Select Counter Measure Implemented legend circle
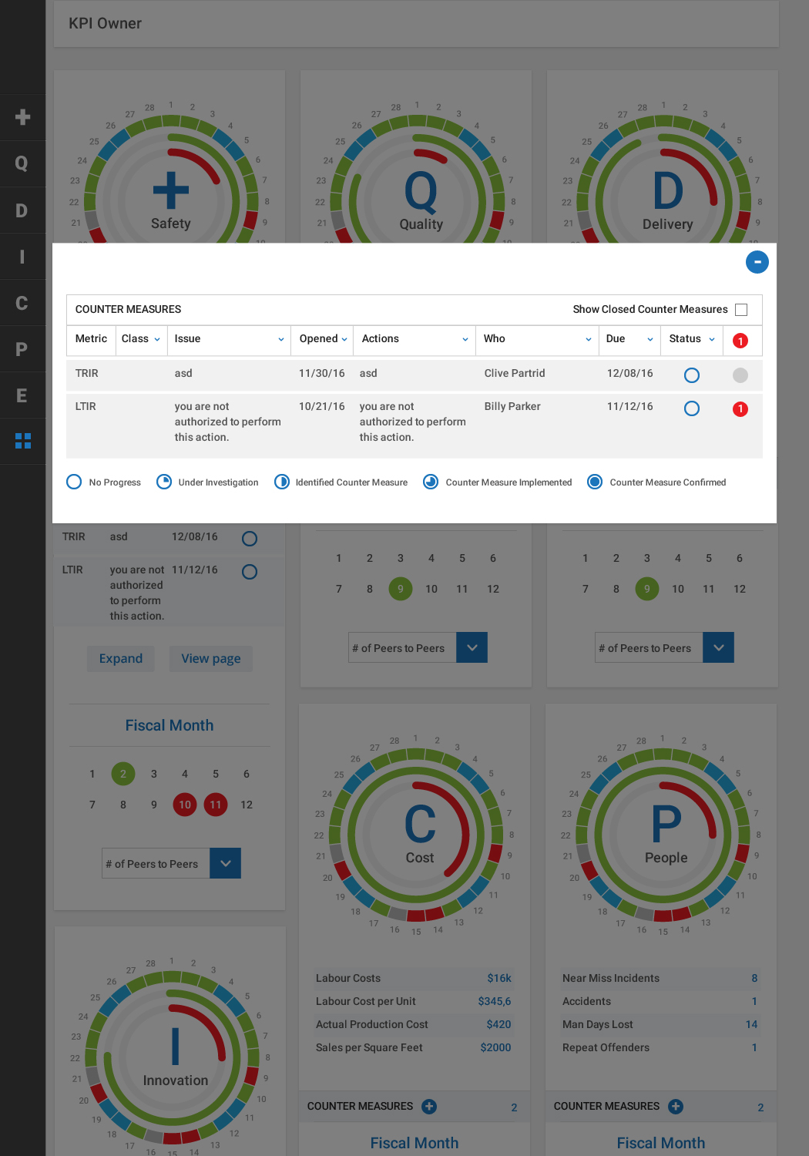The image size is (809, 1156). [431, 482]
